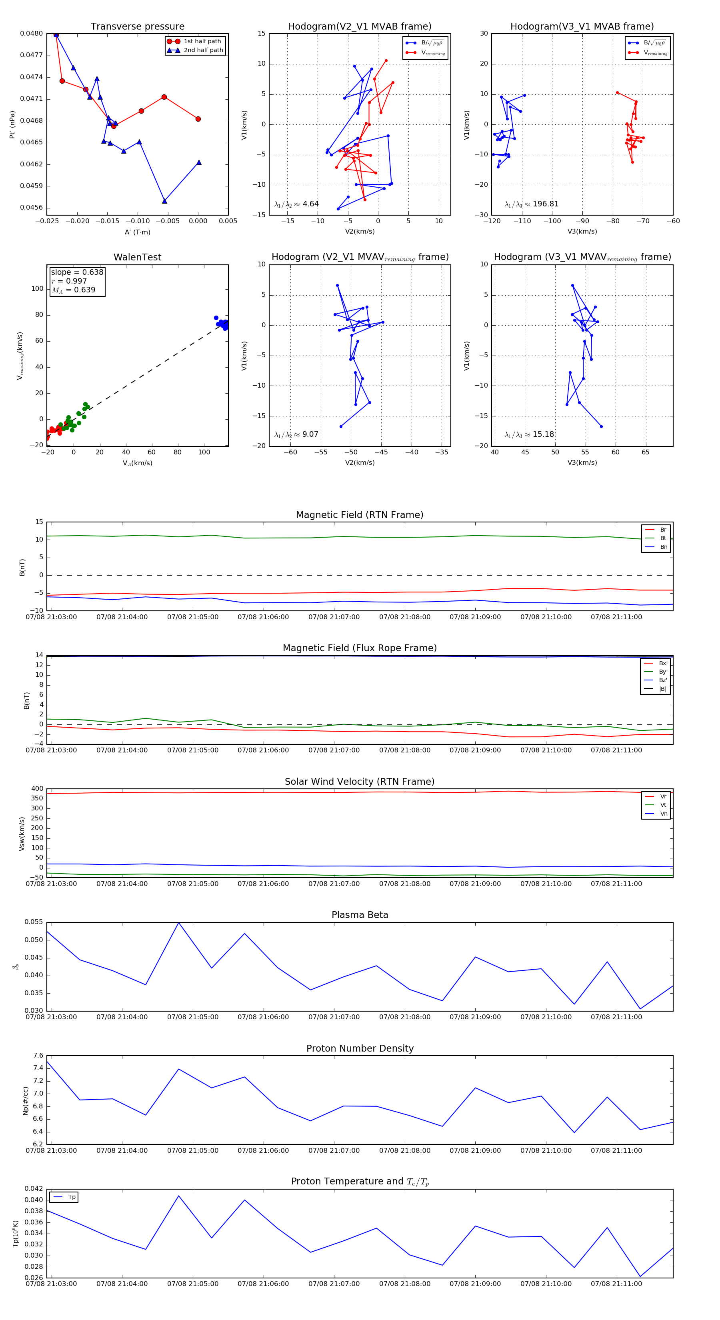Click the lowest blue triangle in Transverse pressure plot
This screenshot has width=720, height=1320.
[x=164, y=201]
